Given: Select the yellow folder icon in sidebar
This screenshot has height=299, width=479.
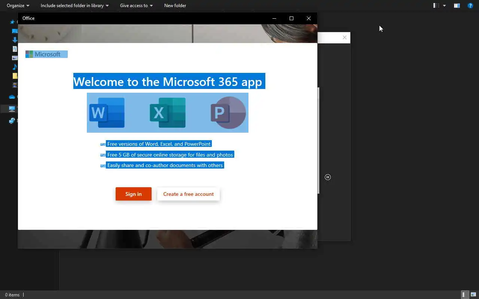Looking at the screenshot, I should tap(15, 76).
